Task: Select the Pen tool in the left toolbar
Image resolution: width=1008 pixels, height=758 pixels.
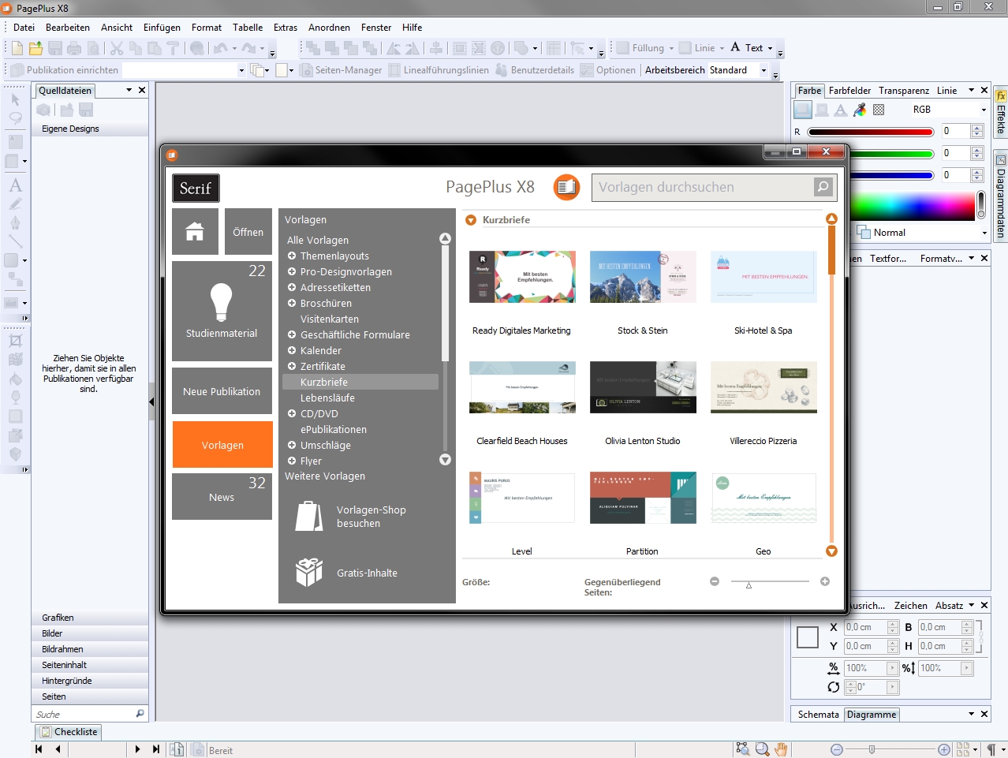Action: pyautogui.click(x=14, y=221)
